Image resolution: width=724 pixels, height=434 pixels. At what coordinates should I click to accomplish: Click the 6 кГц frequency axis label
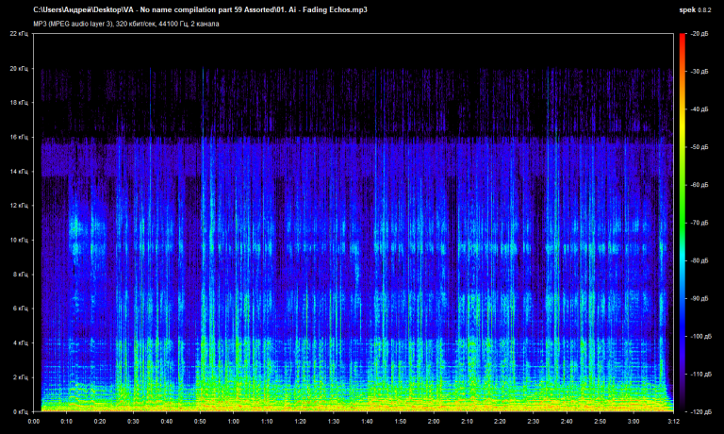pos(21,309)
